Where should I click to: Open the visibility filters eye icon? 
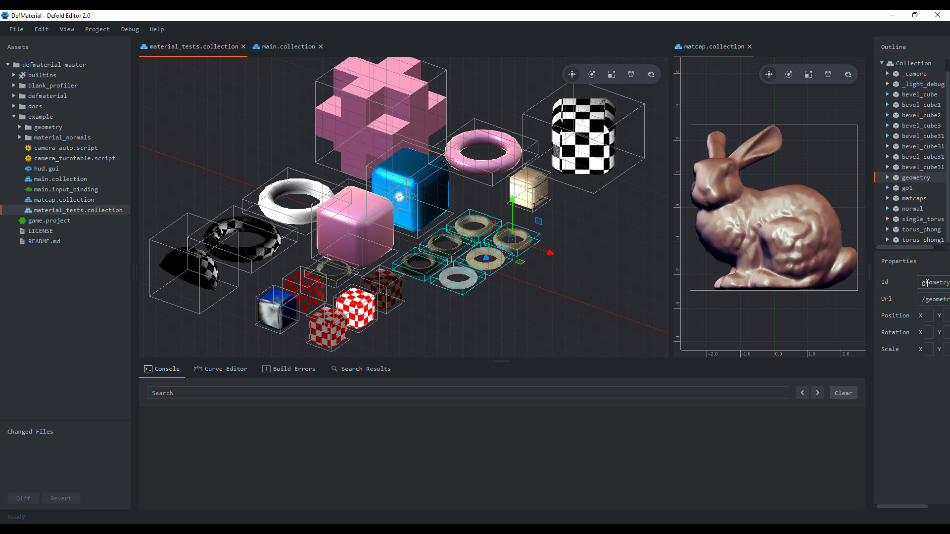point(651,74)
